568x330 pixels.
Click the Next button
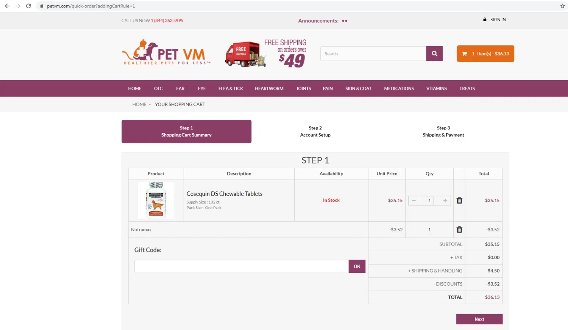click(479, 319)
